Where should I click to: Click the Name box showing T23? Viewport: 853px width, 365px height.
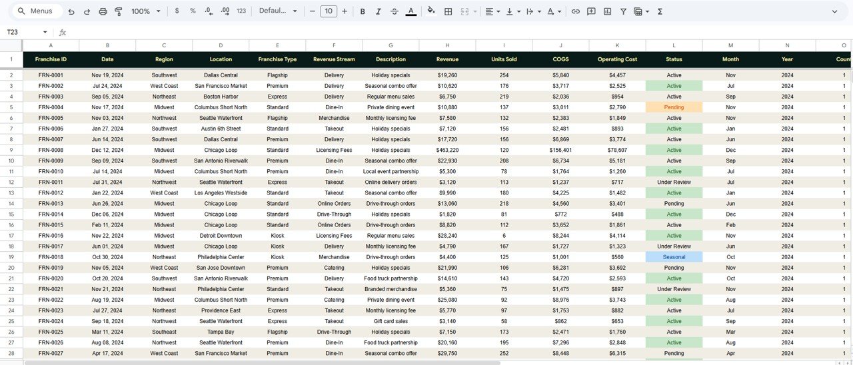(23, 32)
